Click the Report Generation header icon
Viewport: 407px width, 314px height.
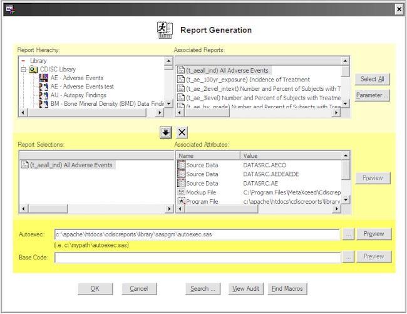click(165, 30)
